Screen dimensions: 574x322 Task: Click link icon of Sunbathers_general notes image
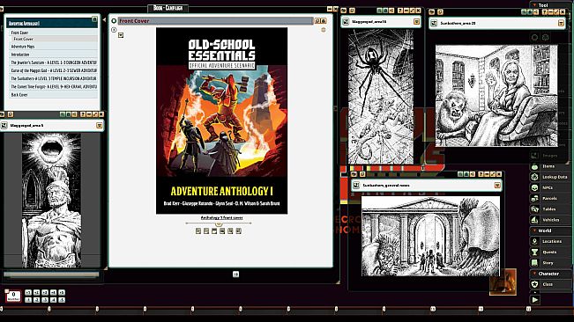click(356, 186)
